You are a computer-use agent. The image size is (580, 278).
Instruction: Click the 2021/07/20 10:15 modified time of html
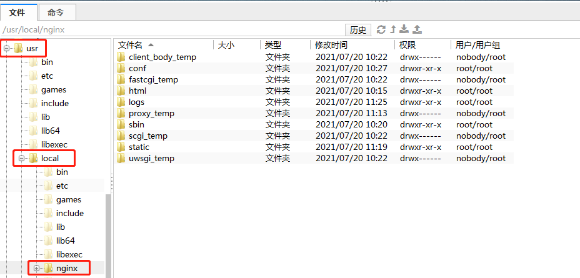(x=351, y=91)
